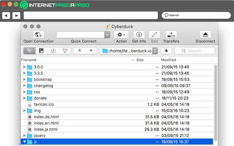Click the 31.5 KB size value

tap(152, 117)
